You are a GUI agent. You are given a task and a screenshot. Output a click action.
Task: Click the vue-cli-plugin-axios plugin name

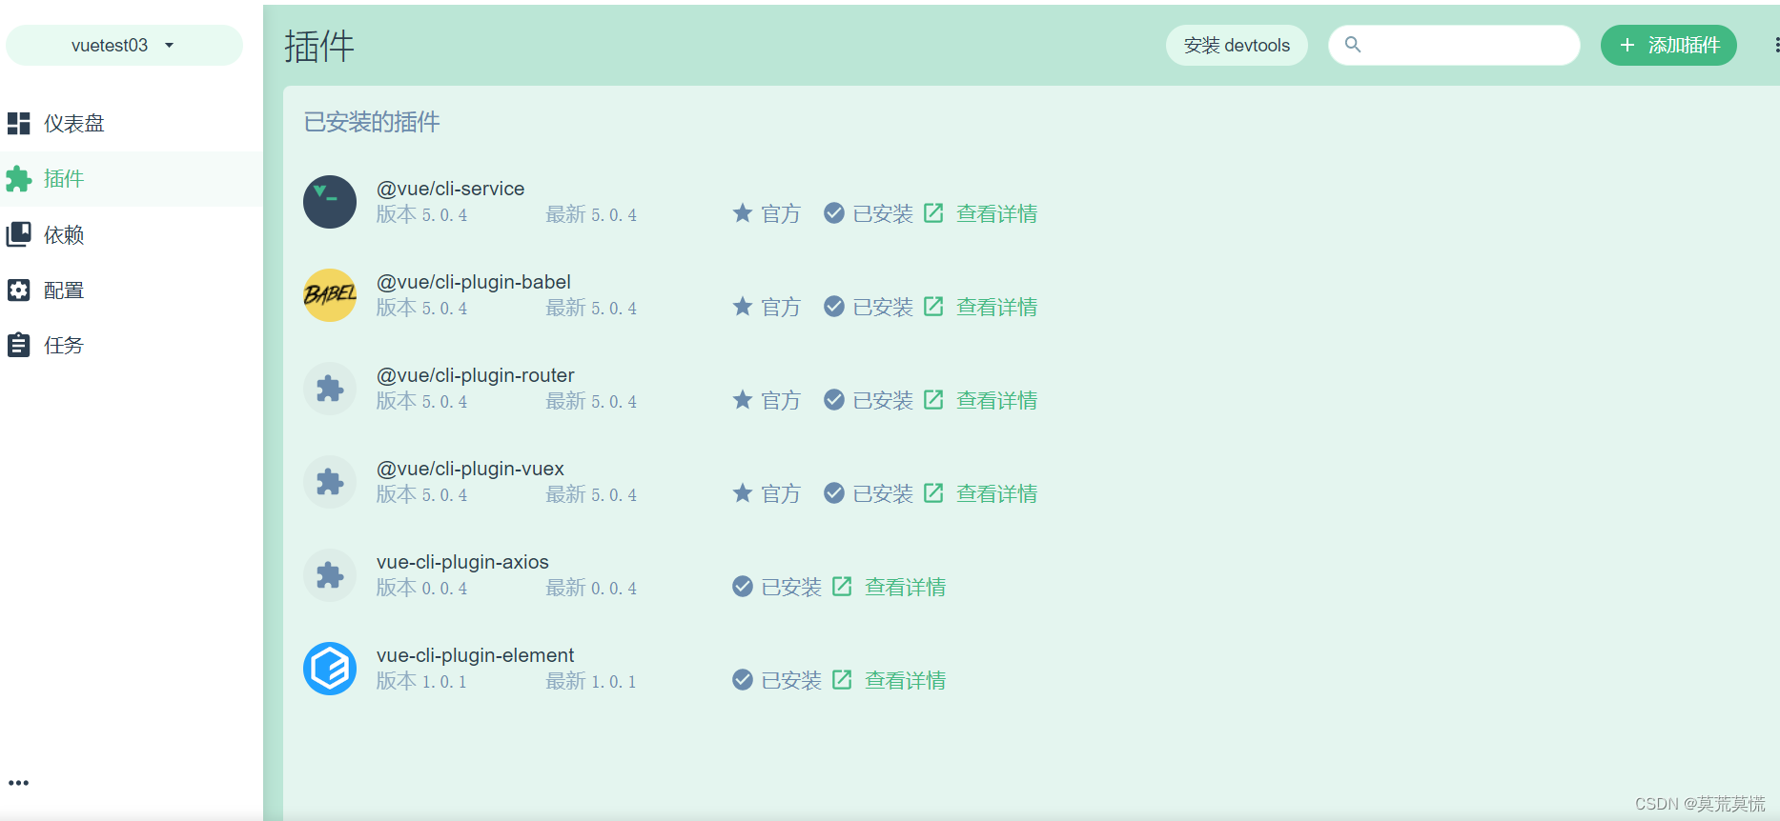click(x=462, y=562)
